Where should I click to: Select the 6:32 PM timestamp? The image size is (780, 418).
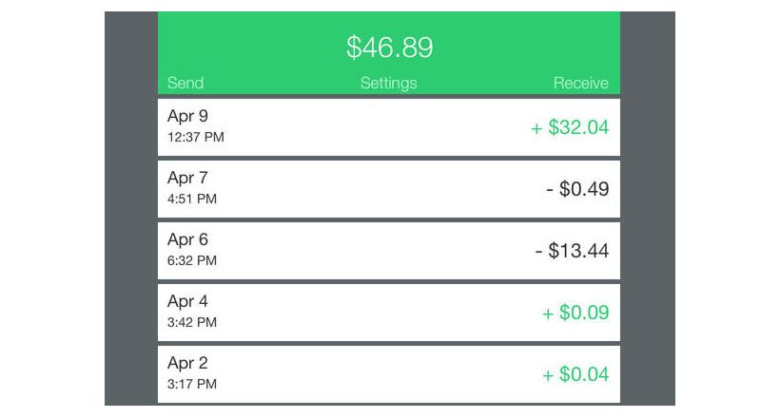click(192, 260)
